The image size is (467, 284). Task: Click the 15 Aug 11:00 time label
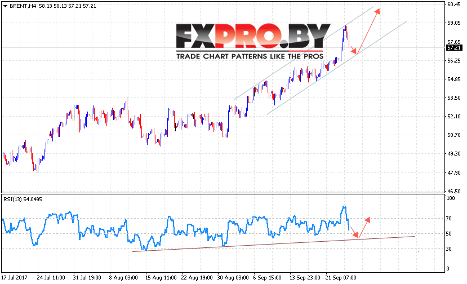point(161,278)
